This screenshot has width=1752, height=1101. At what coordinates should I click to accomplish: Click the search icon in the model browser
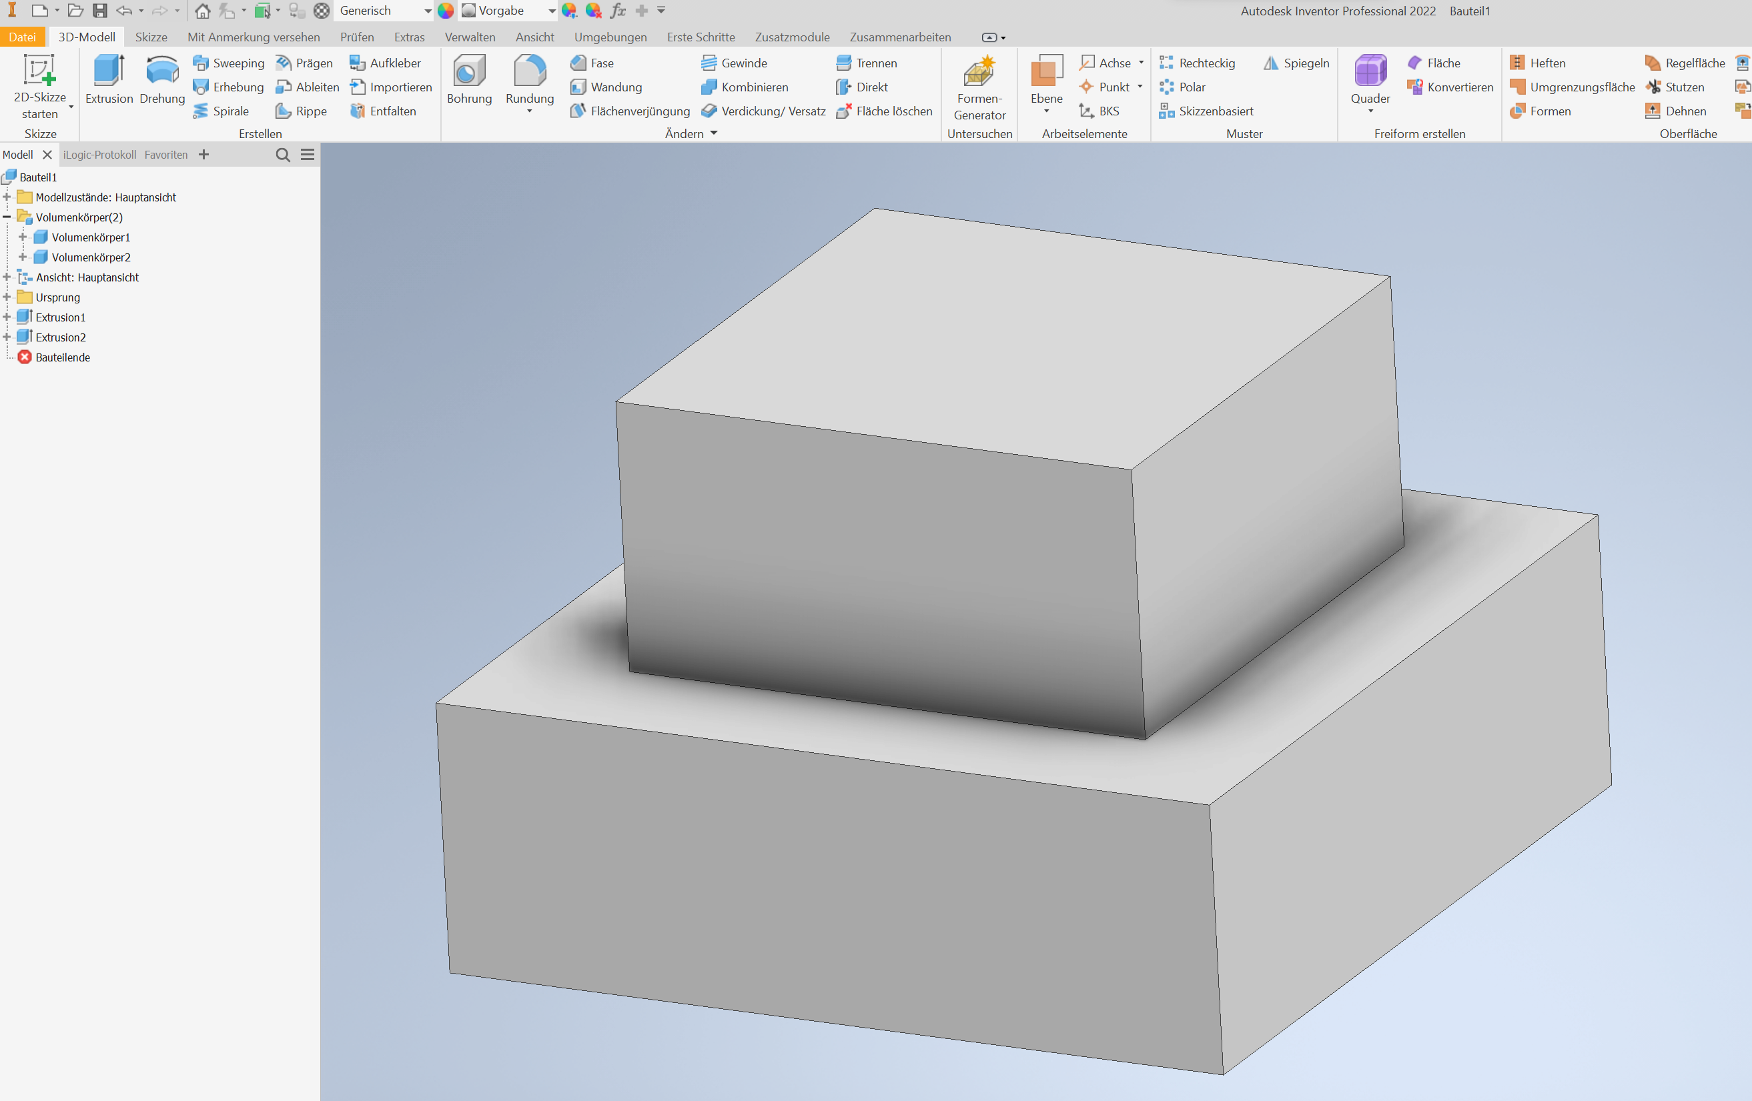(x=282, y=155)
